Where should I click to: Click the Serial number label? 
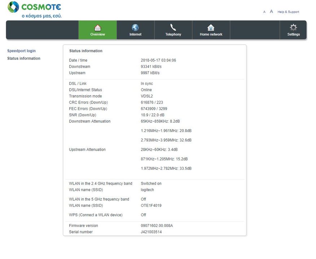(x=80, y=232)
